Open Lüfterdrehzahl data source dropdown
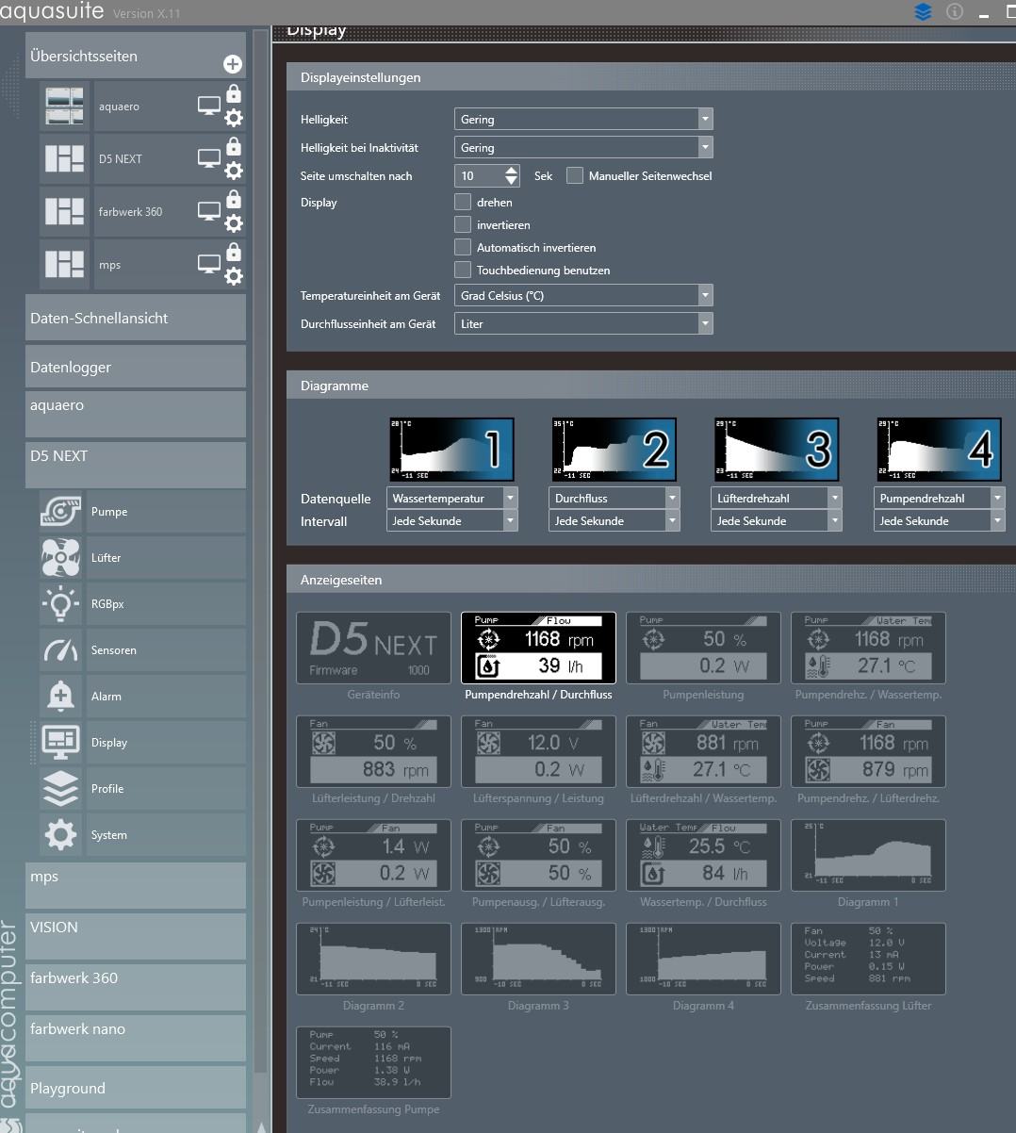The height and width of the screenshot is (1133, 1016). point(777,498)
